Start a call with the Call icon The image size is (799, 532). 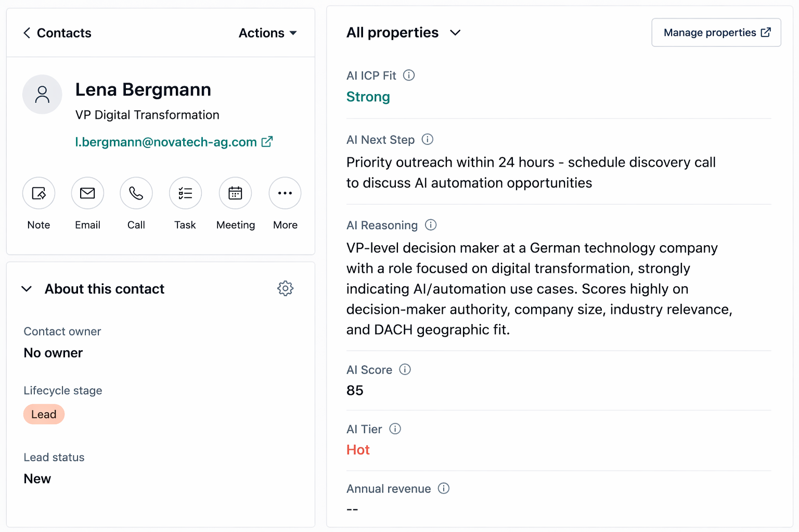(x=136, y=193)
